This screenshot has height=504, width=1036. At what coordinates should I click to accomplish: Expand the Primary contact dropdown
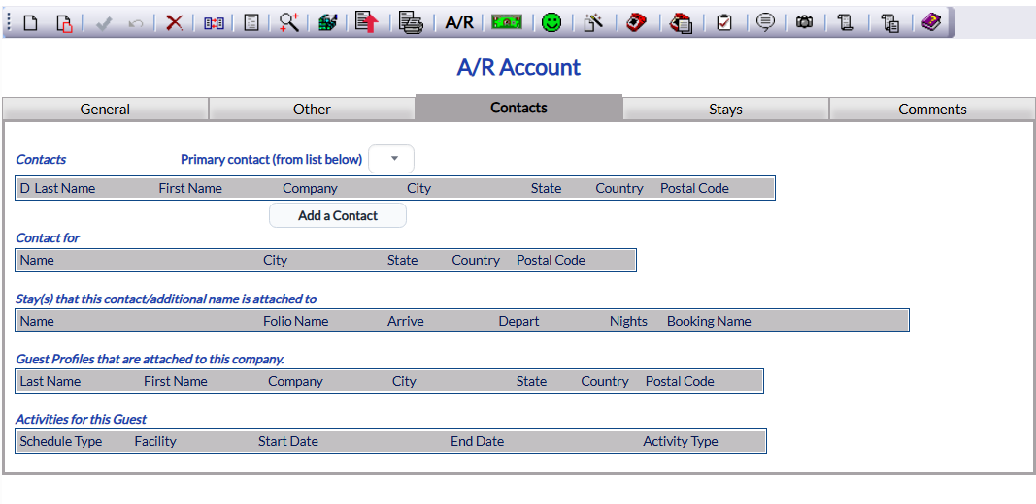[x=391, y=159]
